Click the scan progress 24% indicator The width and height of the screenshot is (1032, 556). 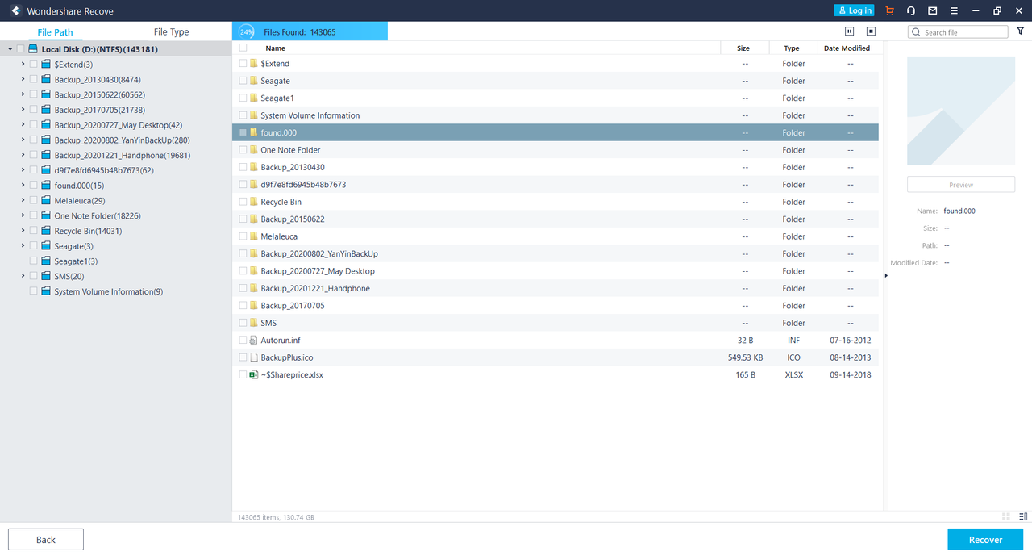247,31
